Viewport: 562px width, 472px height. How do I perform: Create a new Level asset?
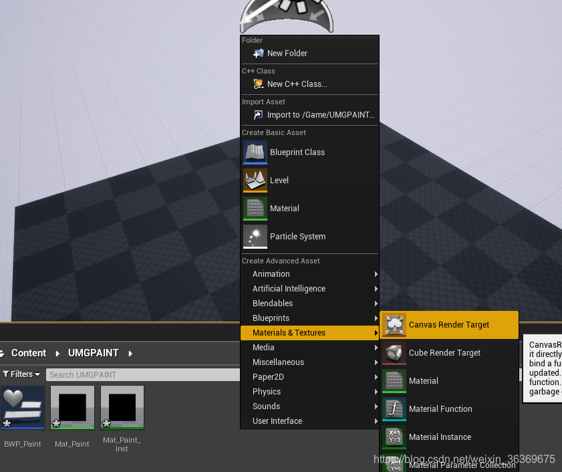309,181
